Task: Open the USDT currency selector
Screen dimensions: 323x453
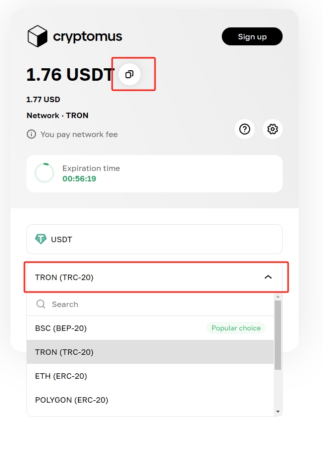Action: pyautogui.click(x=155, y=239)
